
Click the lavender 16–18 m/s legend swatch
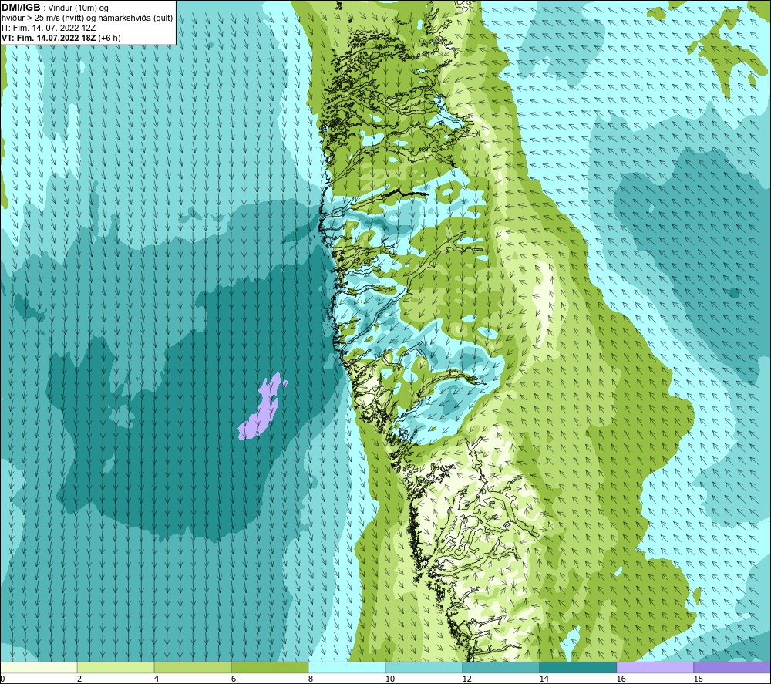[655, 667]
